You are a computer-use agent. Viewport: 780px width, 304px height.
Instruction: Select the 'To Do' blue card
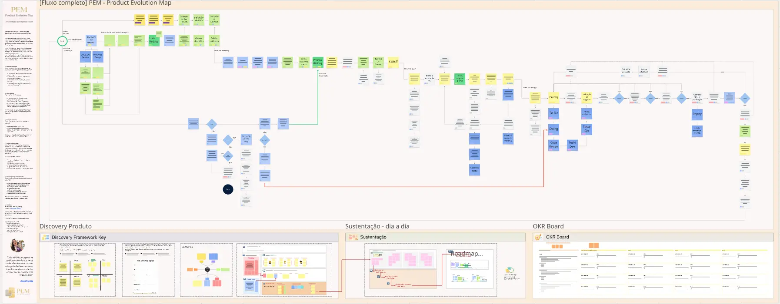(553, 113)
